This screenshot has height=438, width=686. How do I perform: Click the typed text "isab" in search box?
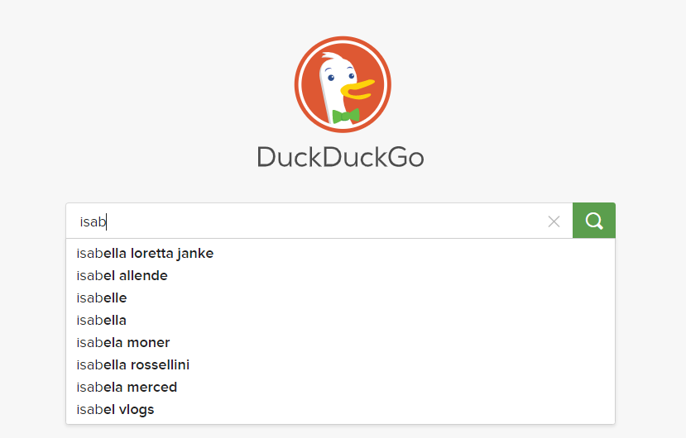click(x=93, y=221)
